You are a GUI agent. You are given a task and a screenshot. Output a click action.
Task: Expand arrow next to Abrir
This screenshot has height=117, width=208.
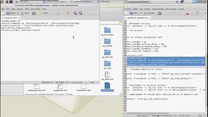pyautogui.click(x=140, y=13)
